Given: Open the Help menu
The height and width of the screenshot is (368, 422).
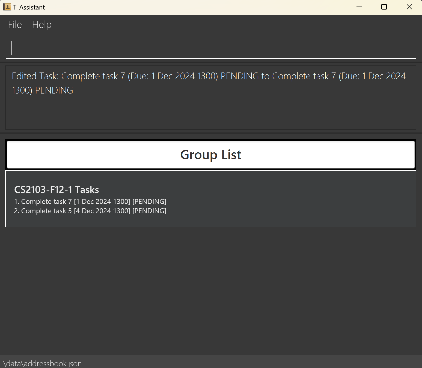Looking at the screenshot, I should pos(42,25).
